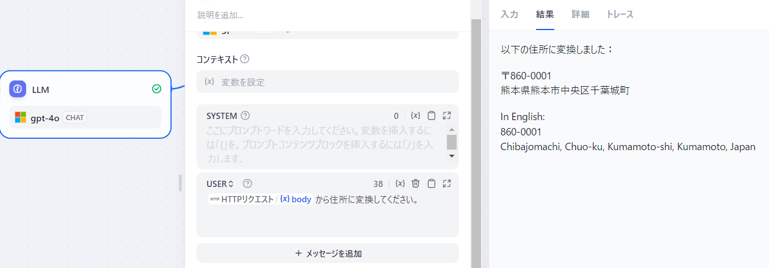Open the 変数を設定 context variable picker
The height and width of the screenshot is (268, 769).
click(328, 82)
